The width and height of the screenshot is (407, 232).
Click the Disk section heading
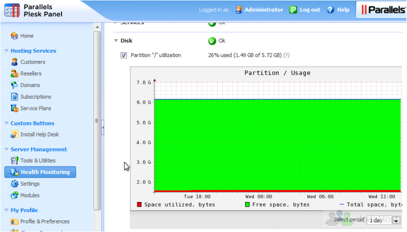(x=126, y=41)
